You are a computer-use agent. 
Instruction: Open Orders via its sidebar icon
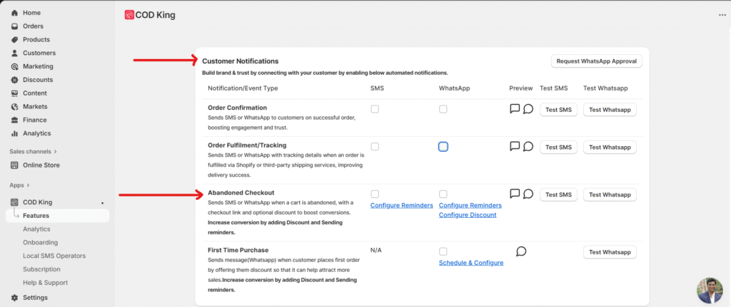point(15,26)
